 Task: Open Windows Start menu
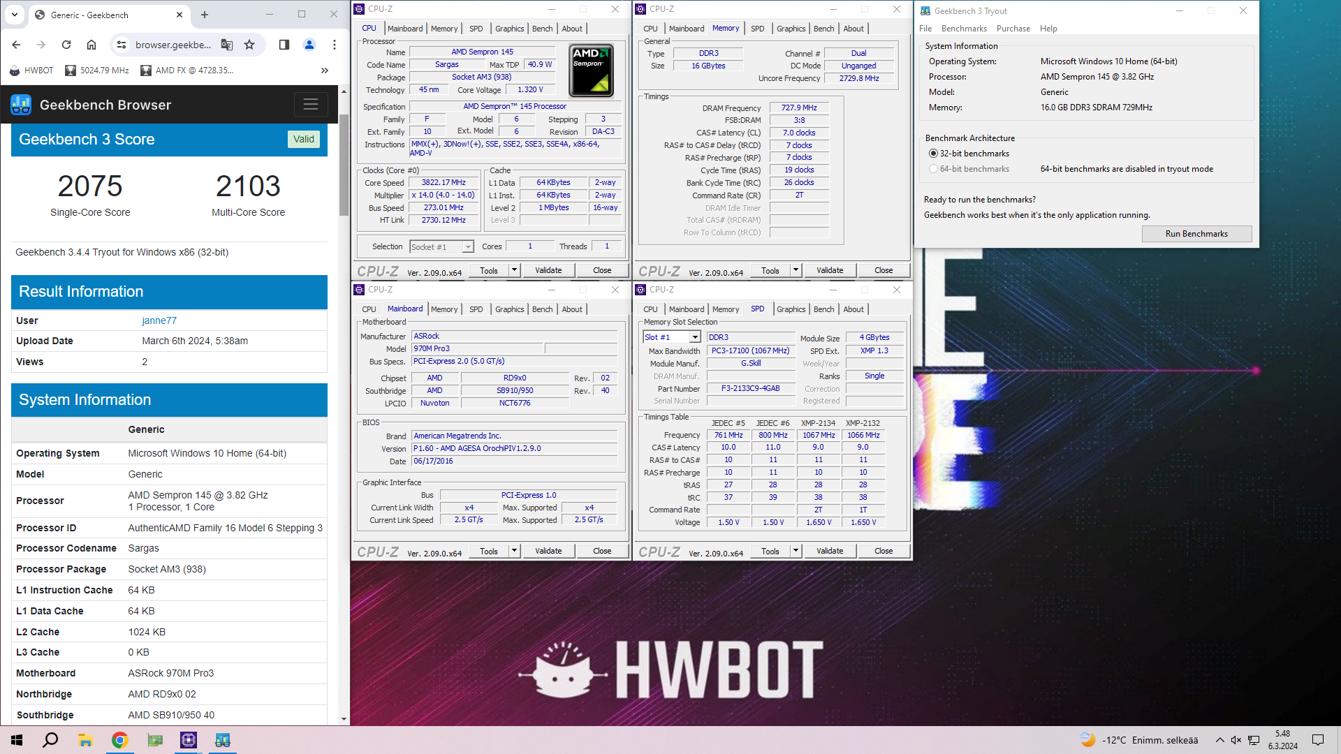pos(17,740)
